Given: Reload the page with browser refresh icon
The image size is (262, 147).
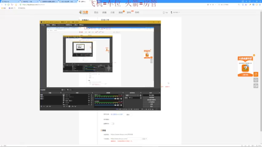Looking at the screenshot, I should [9, 5].
